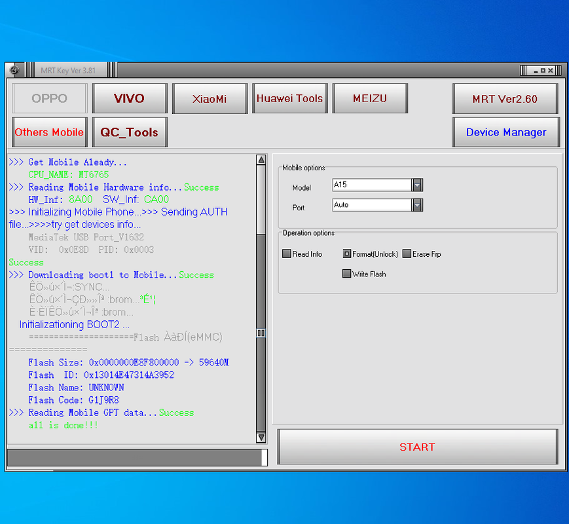Open the OPPO tools section
The image size is (569, 524).
[x=50, y=98]
